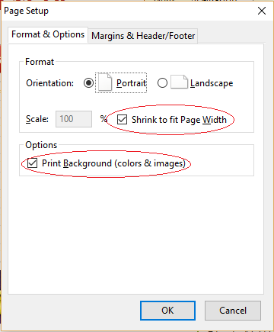Click the Shrink to fit Page Width label
The width and height of the screenshot is (274, 332).
[x=179, y=120]
